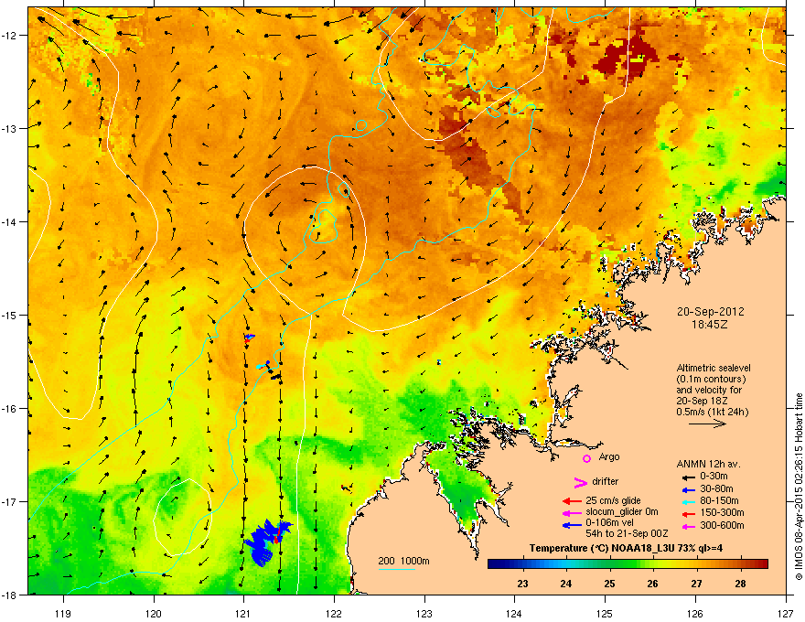Click latitude axis label -18
This screenshot has height=622, width=805.
[11, 595]
